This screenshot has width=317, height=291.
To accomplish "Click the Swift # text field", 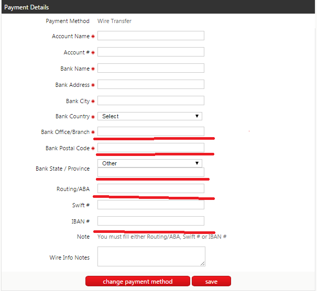I will (150, 205).
